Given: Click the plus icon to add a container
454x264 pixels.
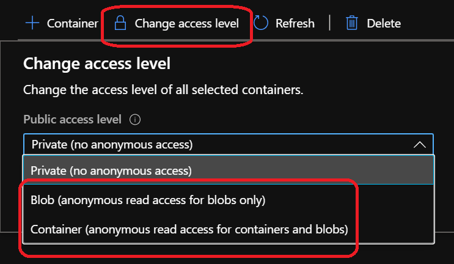Looking at the screenshot, I should [32, 24].
